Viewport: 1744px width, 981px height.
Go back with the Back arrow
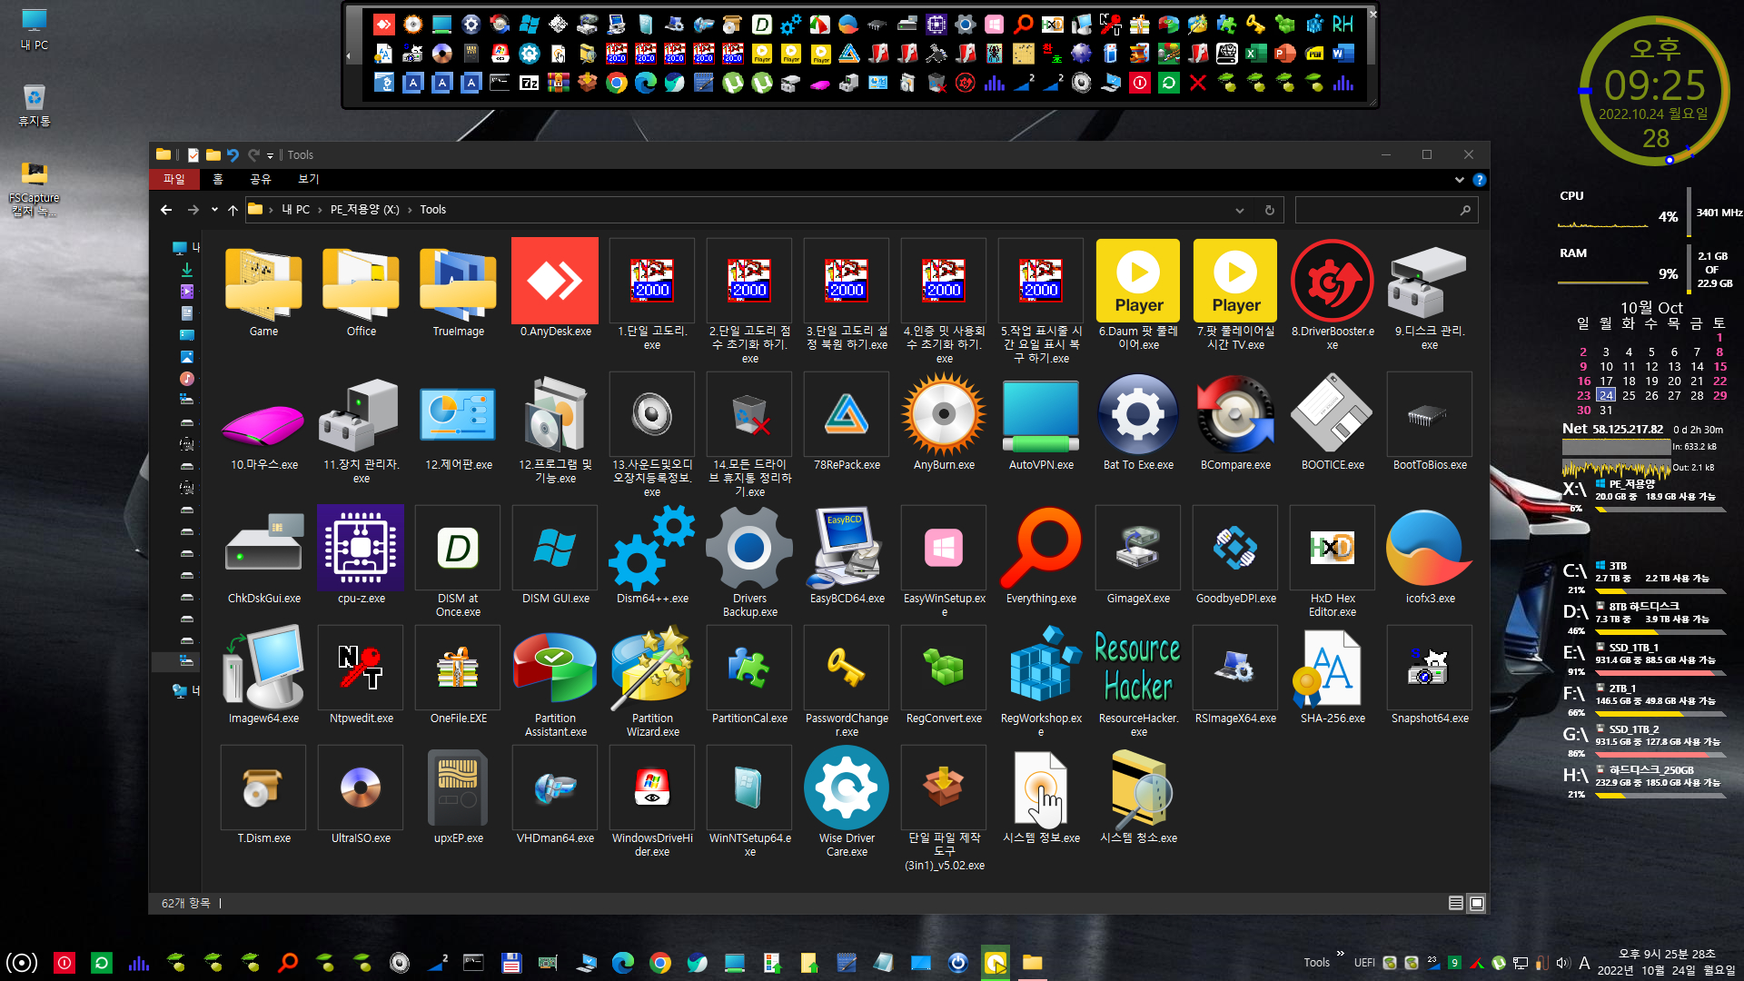click(x=166, y=210)
